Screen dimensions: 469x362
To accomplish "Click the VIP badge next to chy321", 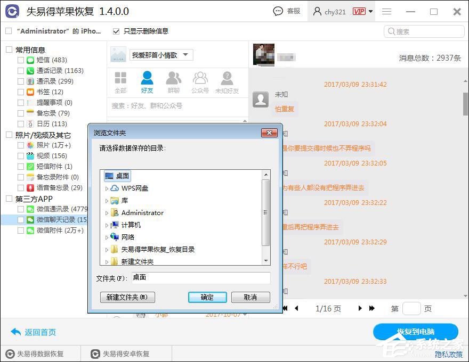I will tap(359, 11).
